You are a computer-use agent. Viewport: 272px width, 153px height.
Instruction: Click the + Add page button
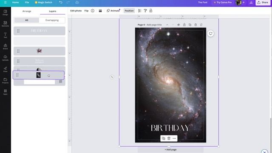tap(170, 150)
